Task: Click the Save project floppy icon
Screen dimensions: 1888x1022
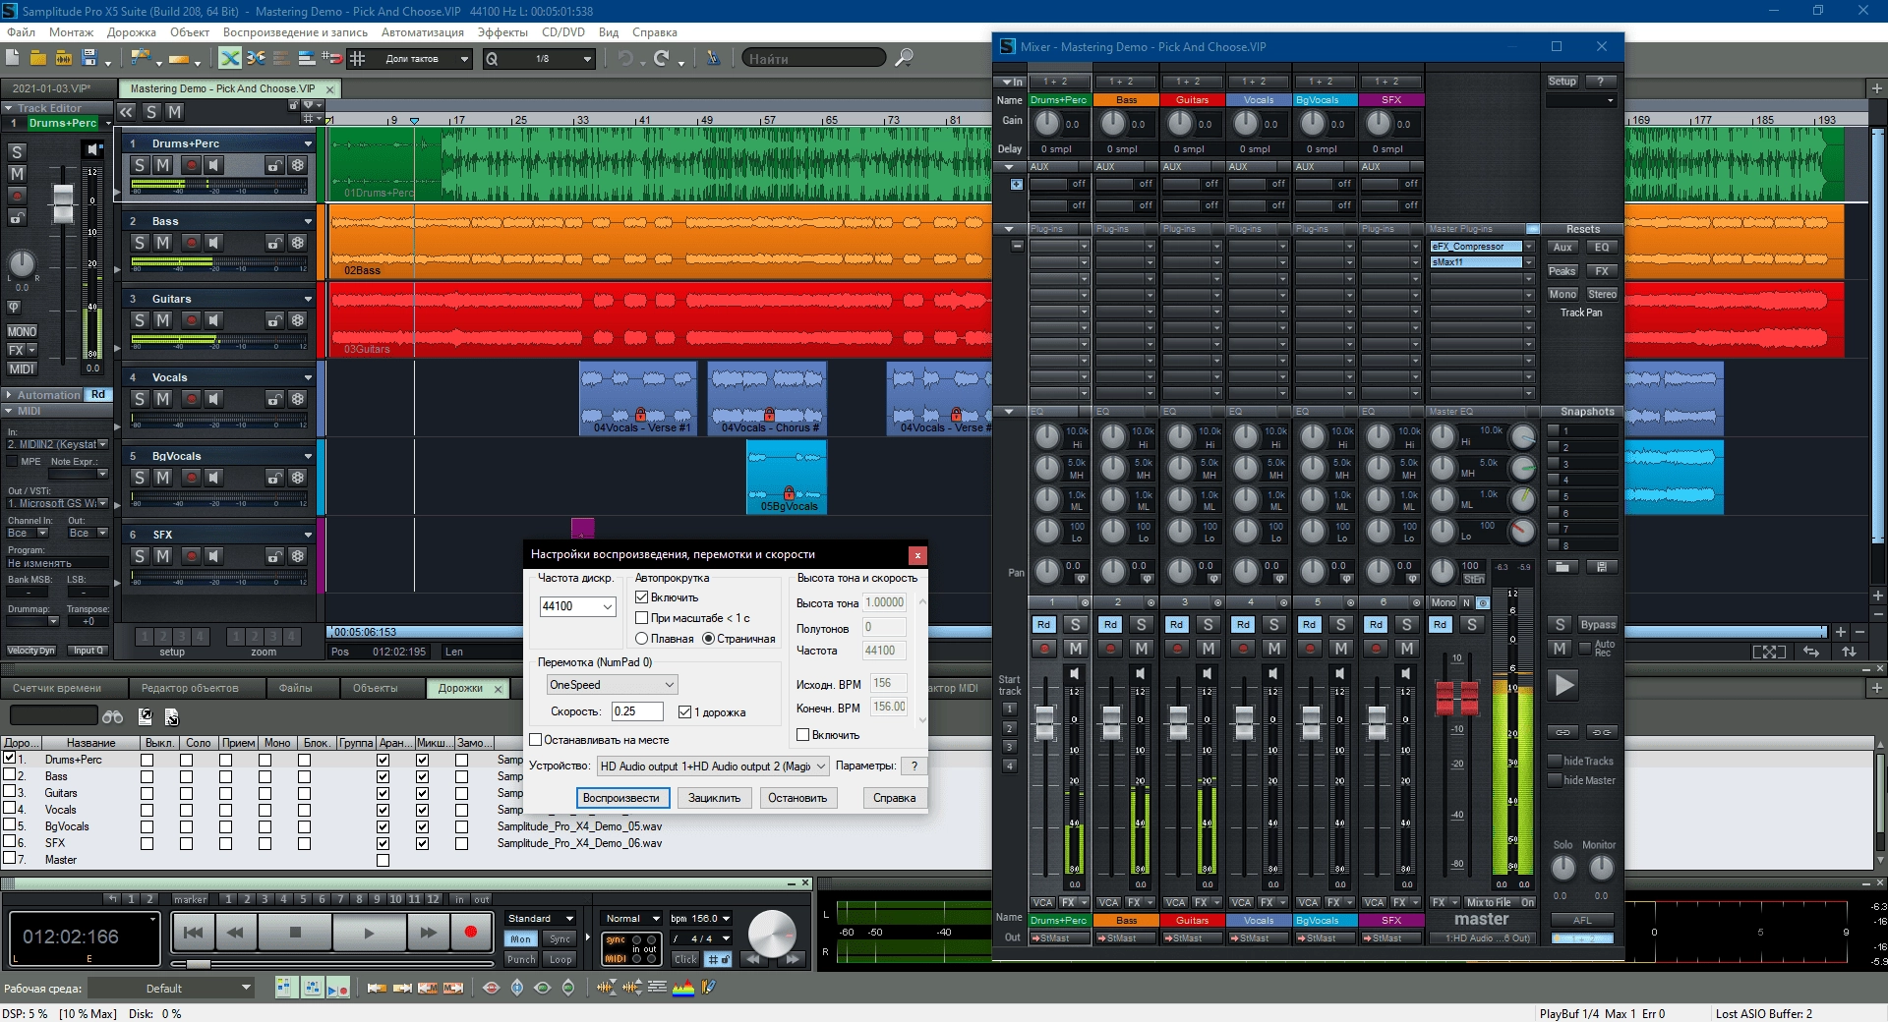Action: [89, 58]
